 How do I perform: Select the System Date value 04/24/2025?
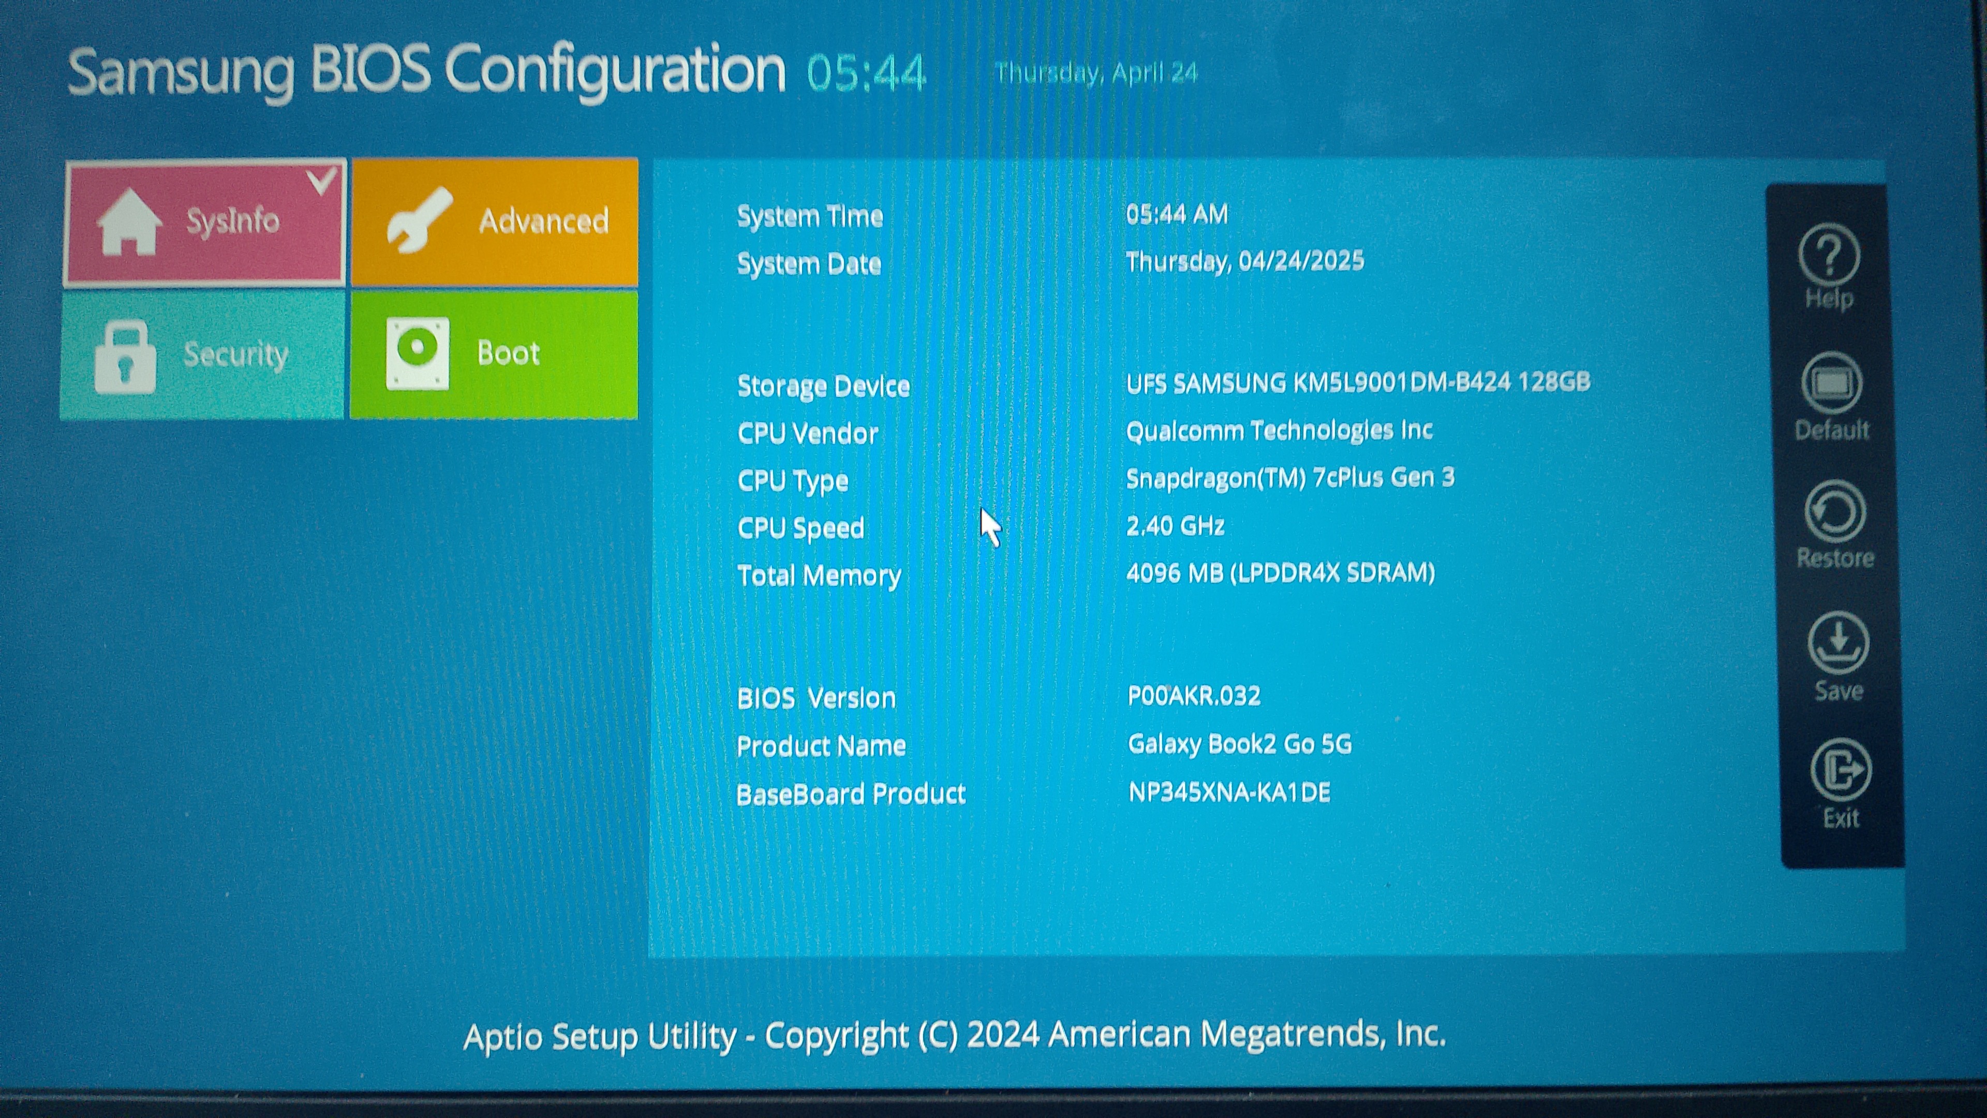[1301, 261]
